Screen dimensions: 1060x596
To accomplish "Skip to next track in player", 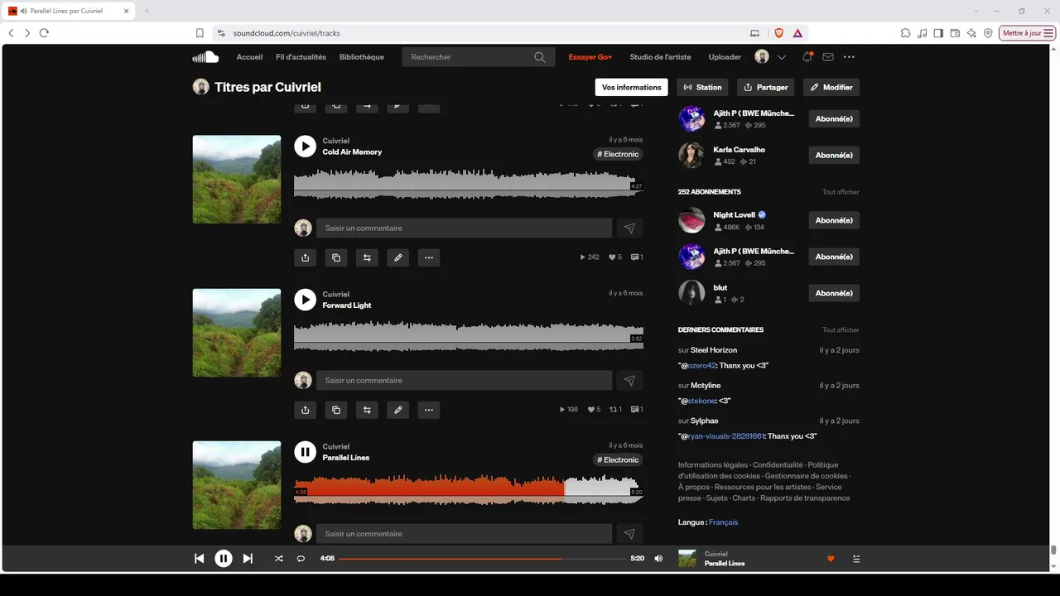I will click(x=248, y=559).
